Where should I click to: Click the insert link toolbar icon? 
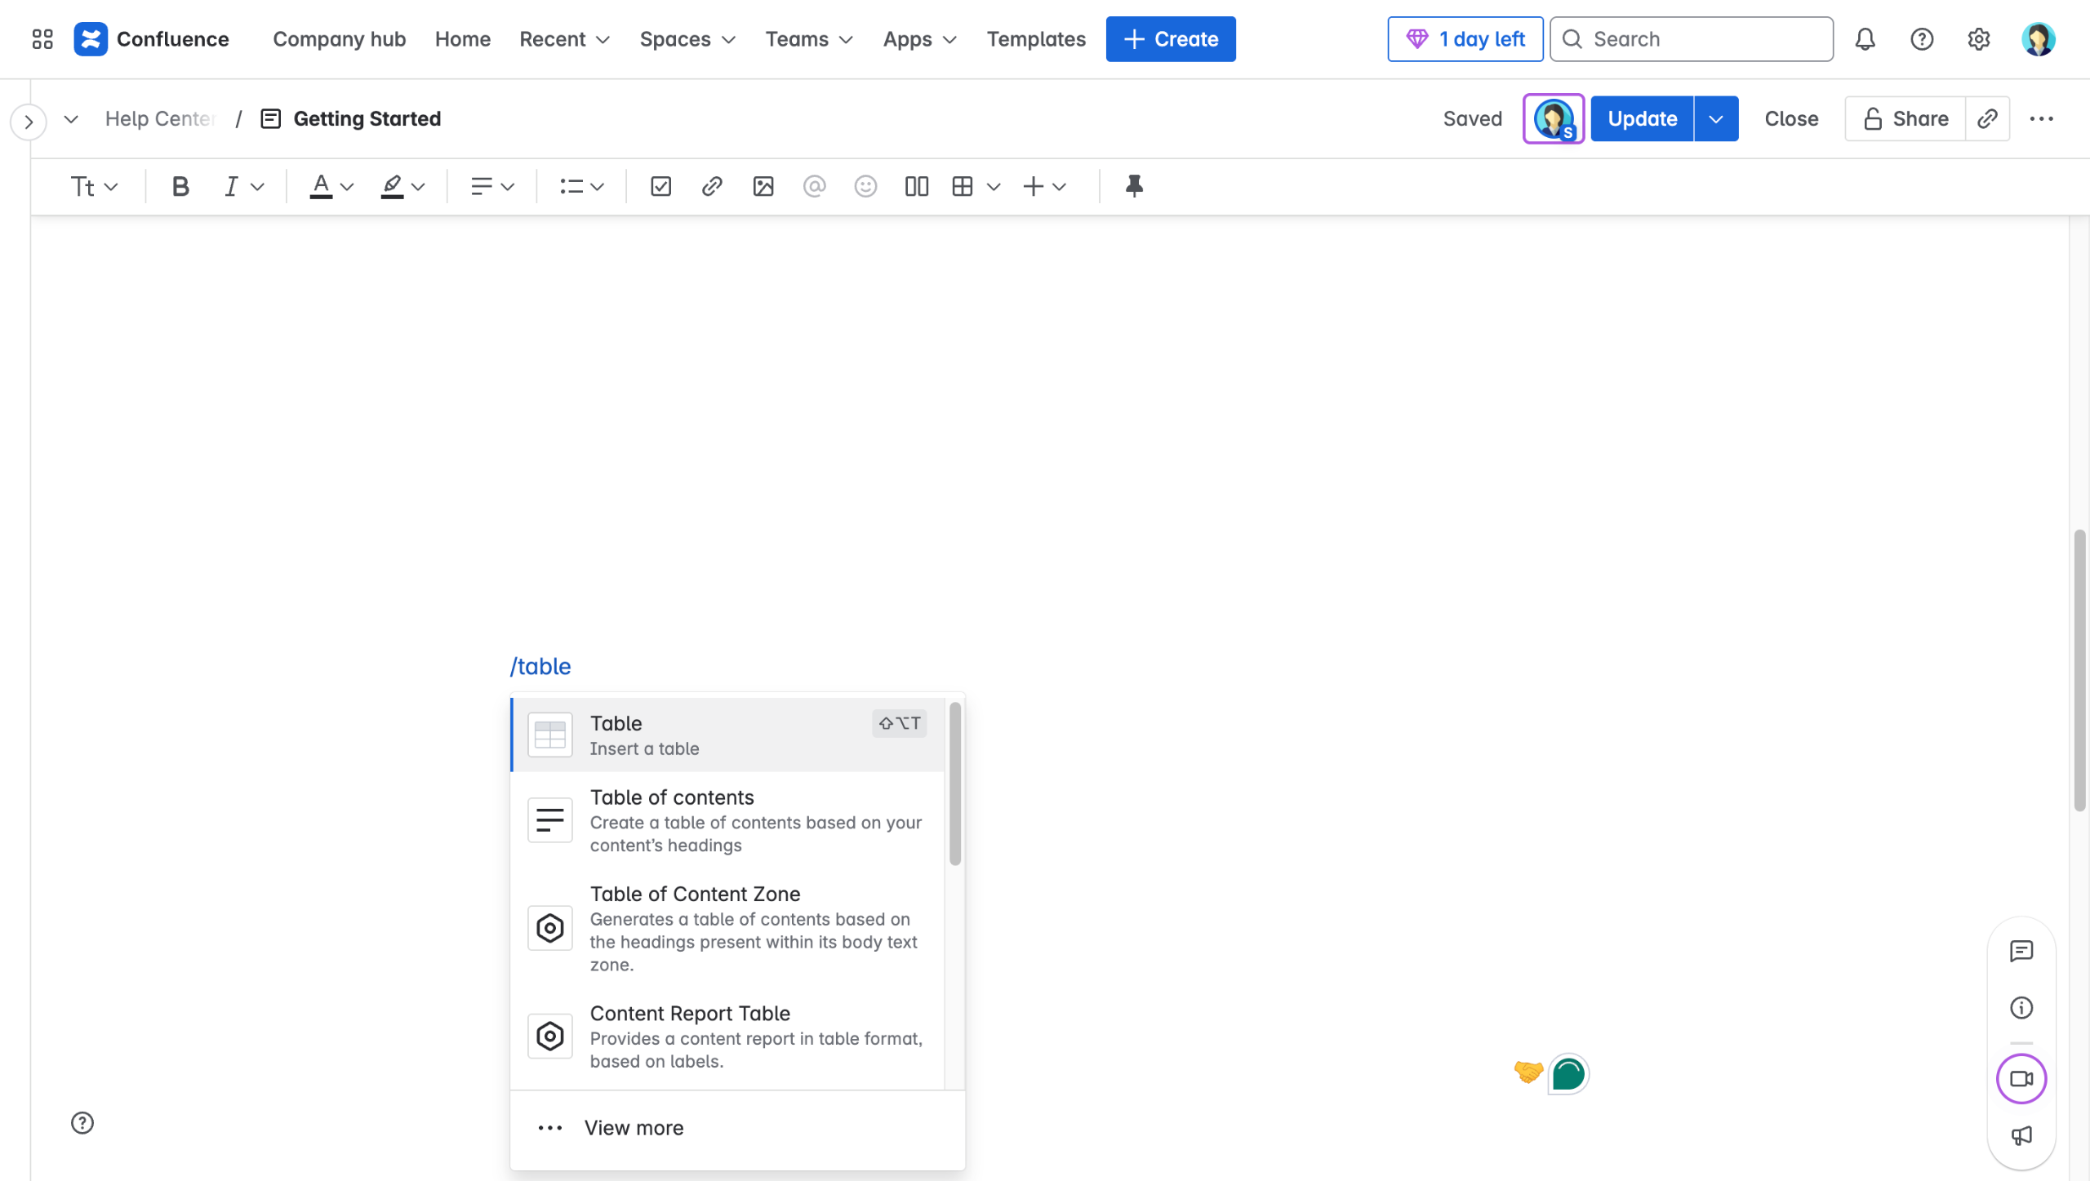[x=711, y=187]
